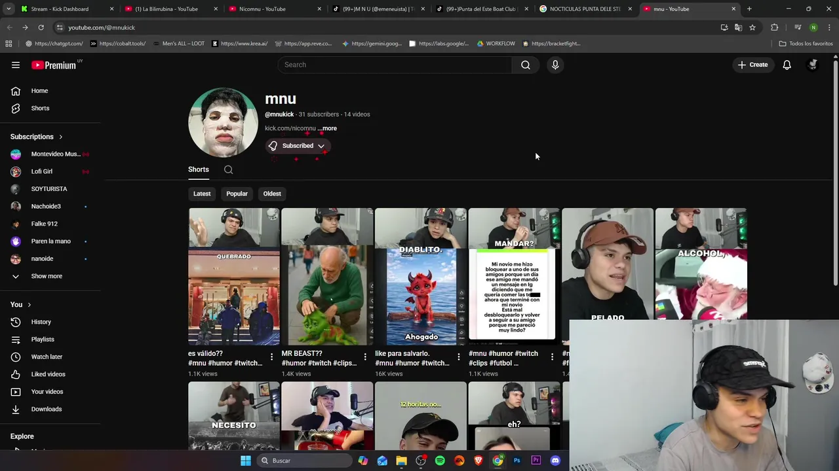Open the 'QUEBRADO' short thumbnail
Image resolution: width=839 pixels, height=471 pixels.
[234, 277]
